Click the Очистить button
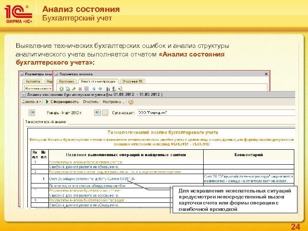The height and width of the screenshot is (231, 308). coord(91,102)
